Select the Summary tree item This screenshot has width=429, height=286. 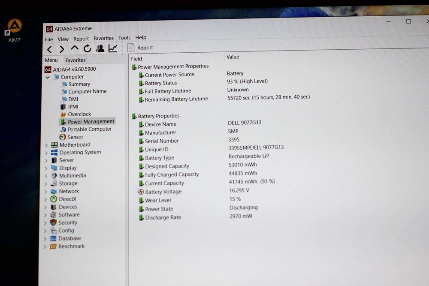76,84
